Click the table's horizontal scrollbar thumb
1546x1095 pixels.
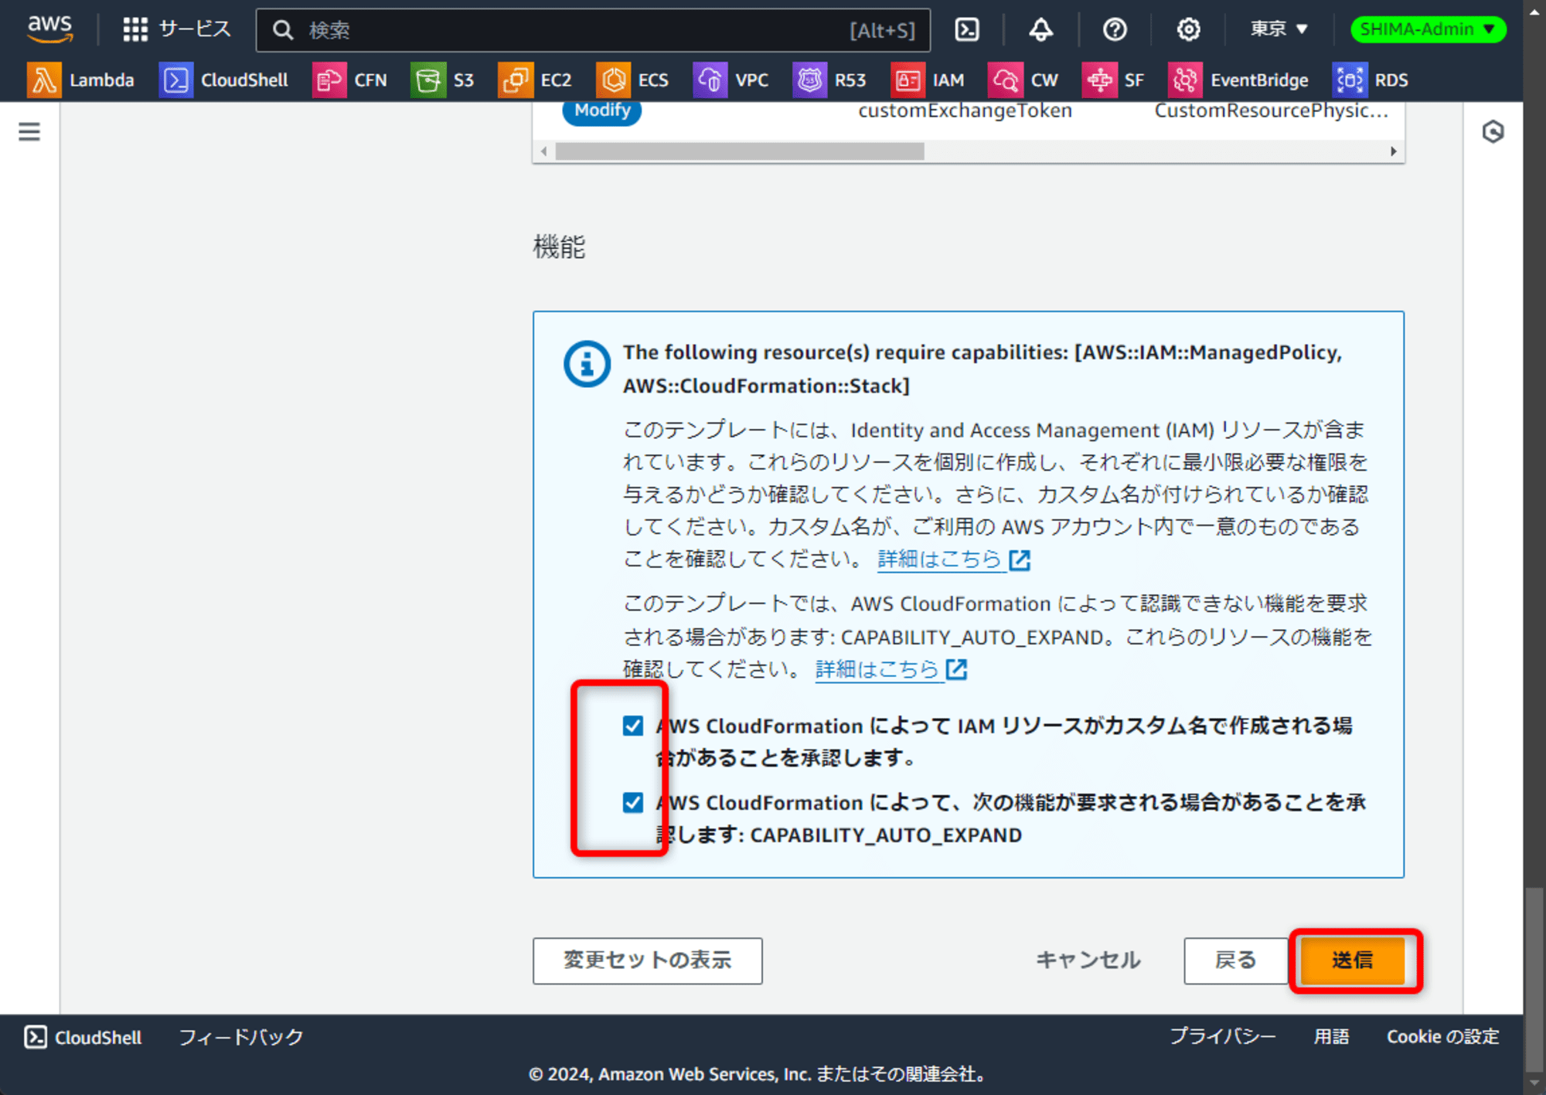740,151
